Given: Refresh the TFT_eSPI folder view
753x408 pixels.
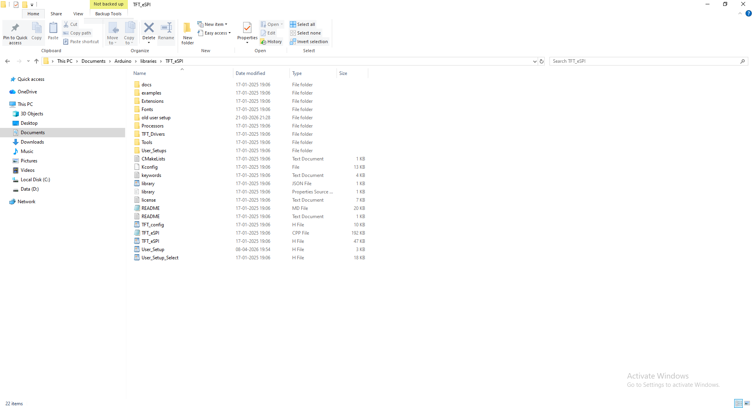Looking at the screenshot, I should pos(542,61).
